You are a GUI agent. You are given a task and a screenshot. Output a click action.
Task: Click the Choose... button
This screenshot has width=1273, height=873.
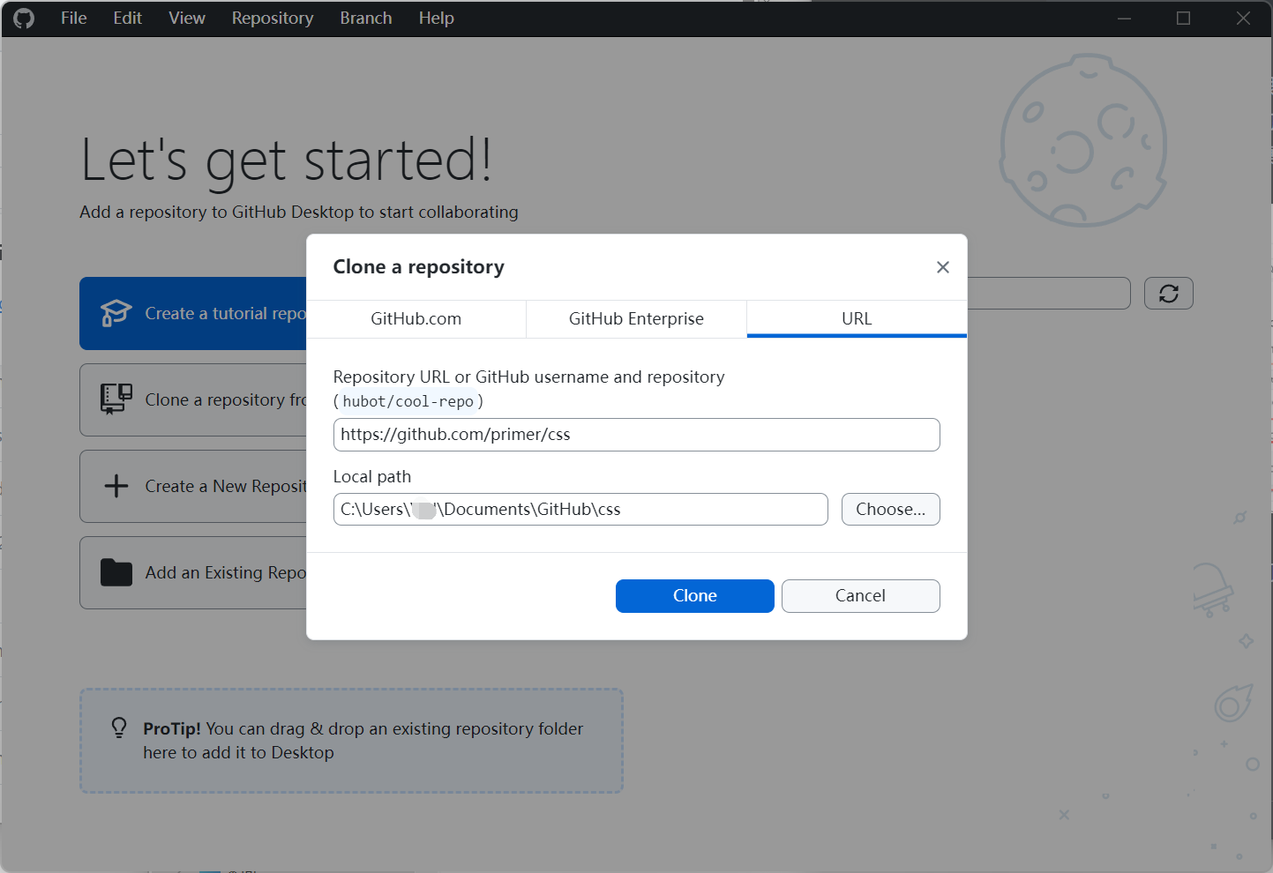point(891,510)
